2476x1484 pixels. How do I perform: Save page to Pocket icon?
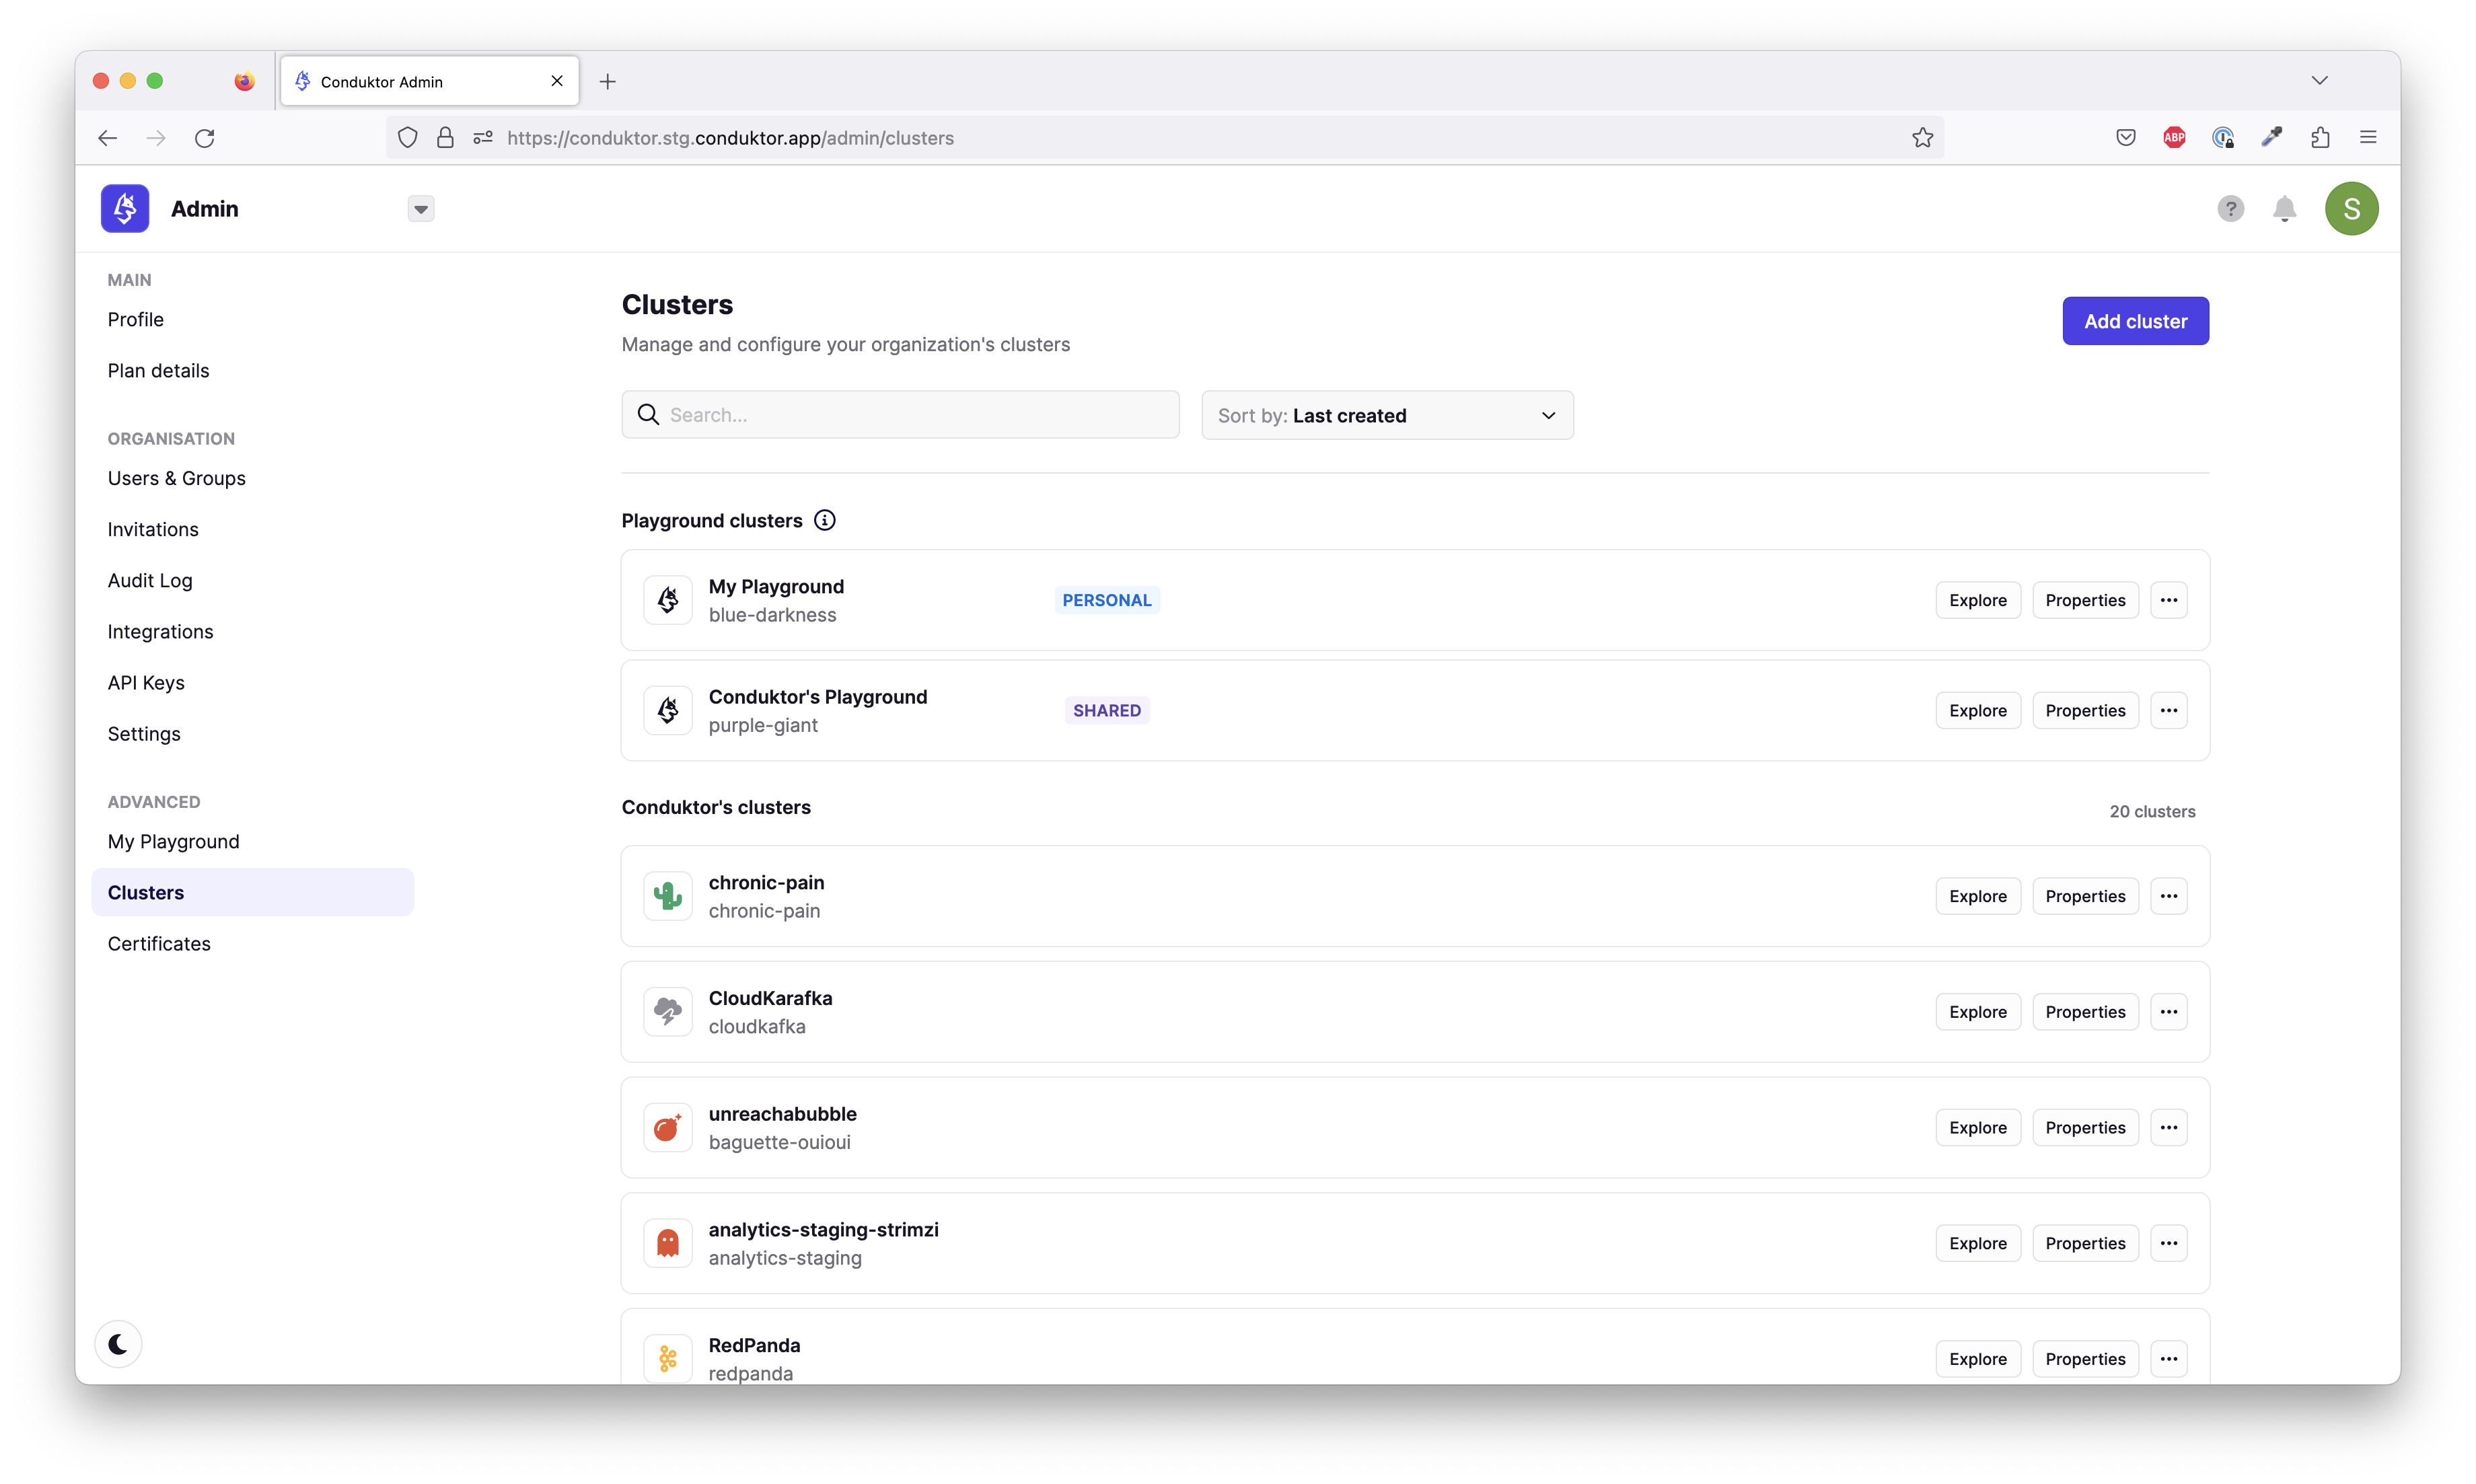point(2126,138)
